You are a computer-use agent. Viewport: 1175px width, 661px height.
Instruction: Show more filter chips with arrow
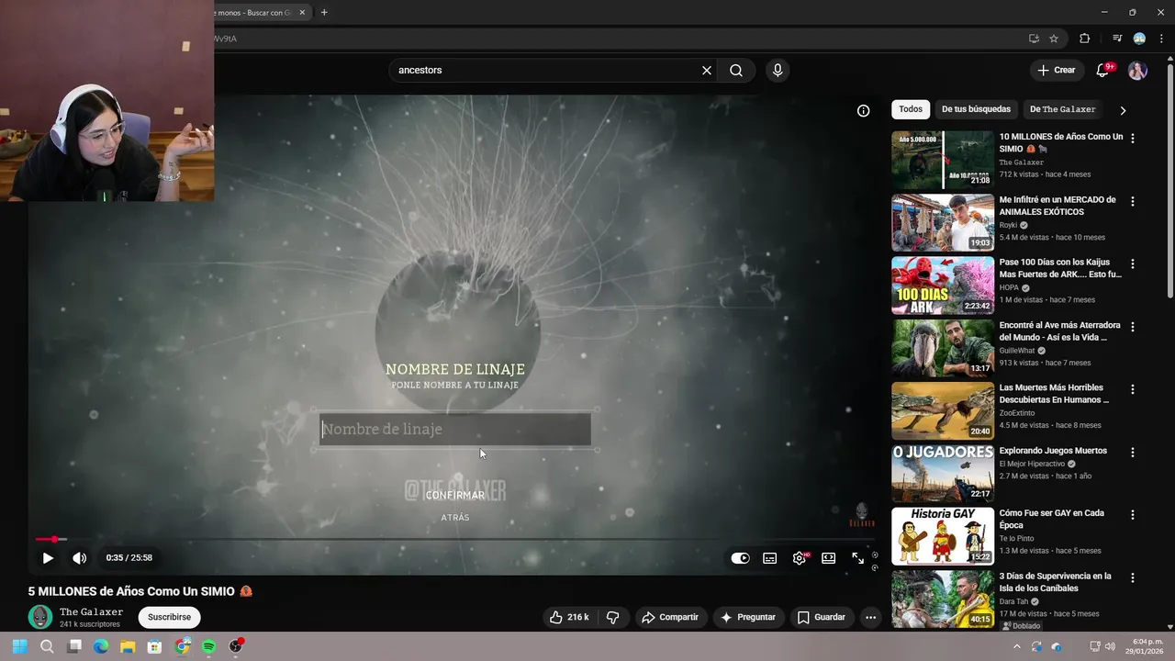(x=1123, y=110)
